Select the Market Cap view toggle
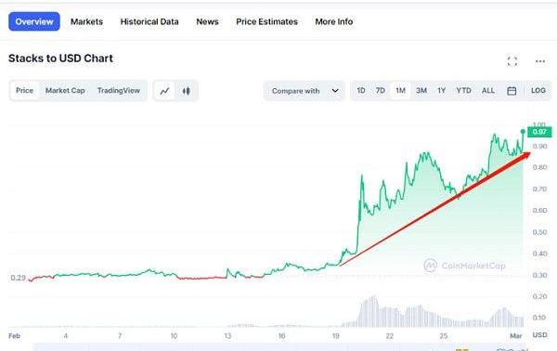 click(x=65, y=91)
